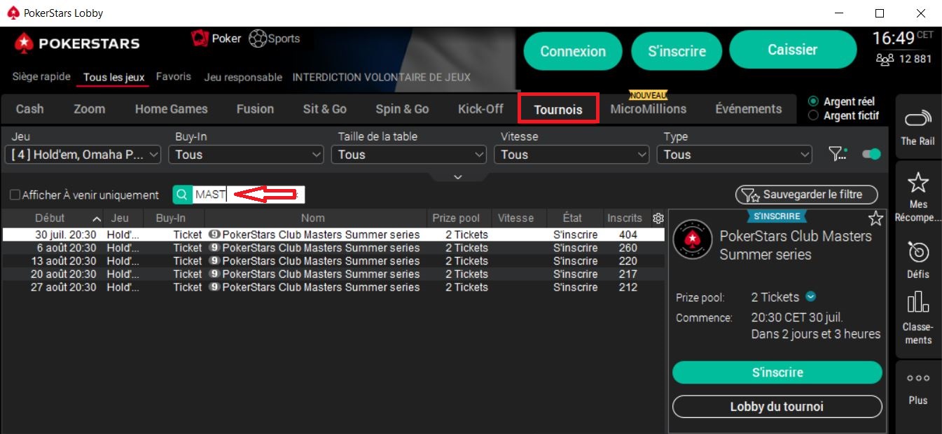Sort by the Inscrits column header
Image resolution: width=942 pixels, height=434 pixels.
[625, 218]
